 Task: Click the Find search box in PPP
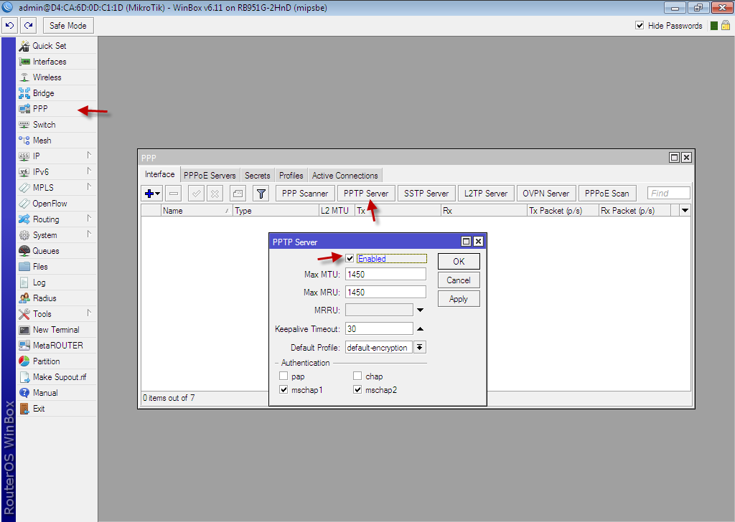click(x=669, y=193)
